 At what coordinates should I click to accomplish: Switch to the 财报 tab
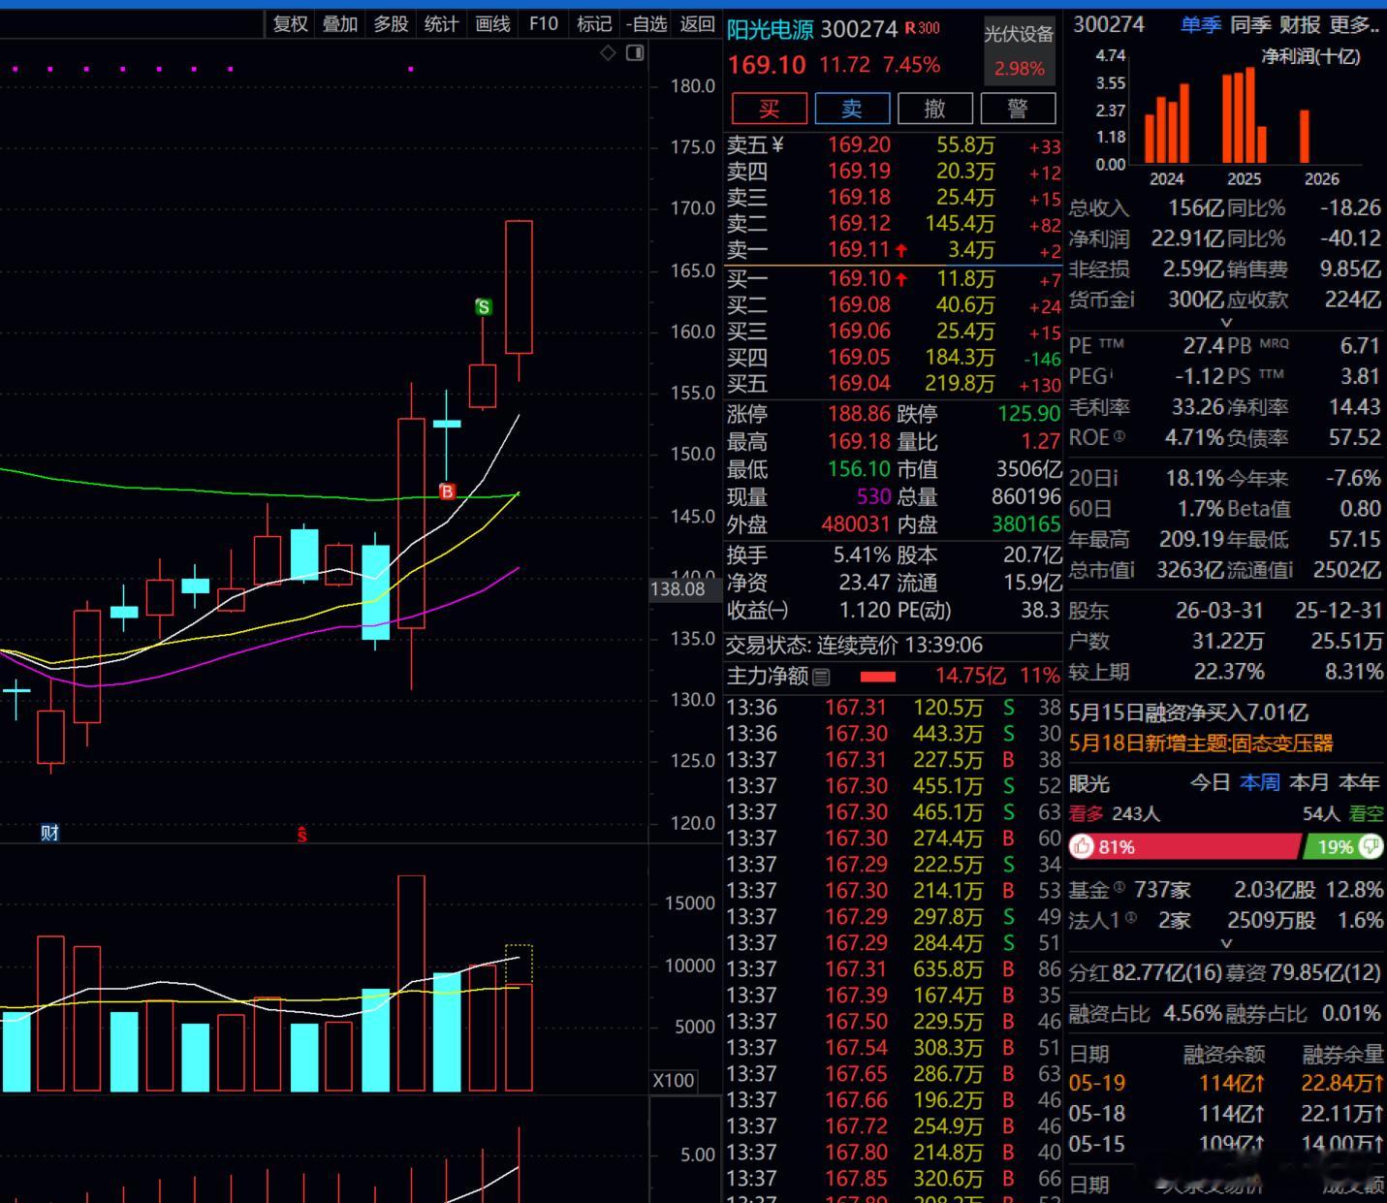[1301, 25]
